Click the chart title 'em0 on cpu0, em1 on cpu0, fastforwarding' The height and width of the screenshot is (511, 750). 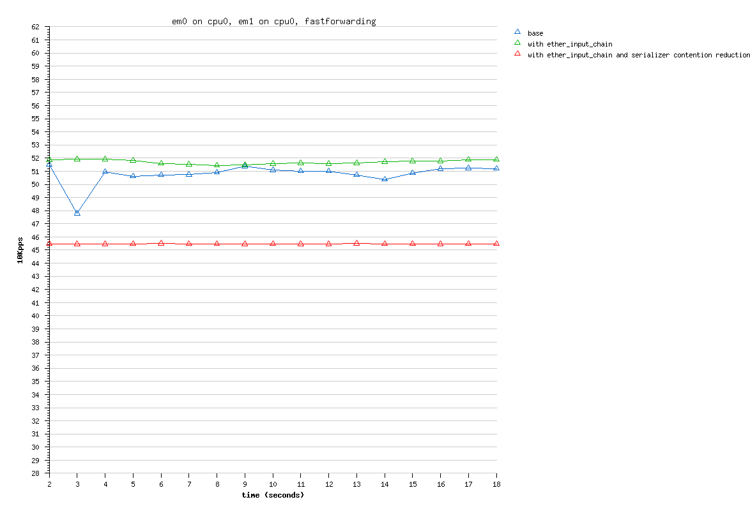coord(274,21)
